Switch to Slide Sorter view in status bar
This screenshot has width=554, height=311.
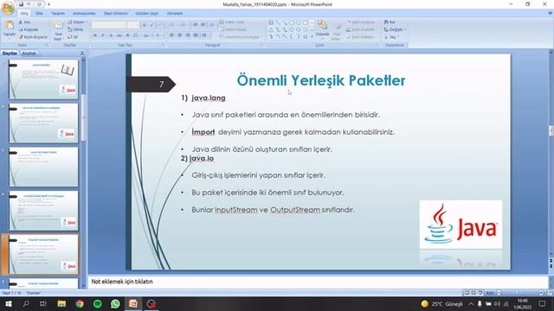pyautogui.click(x=473, y=293)
